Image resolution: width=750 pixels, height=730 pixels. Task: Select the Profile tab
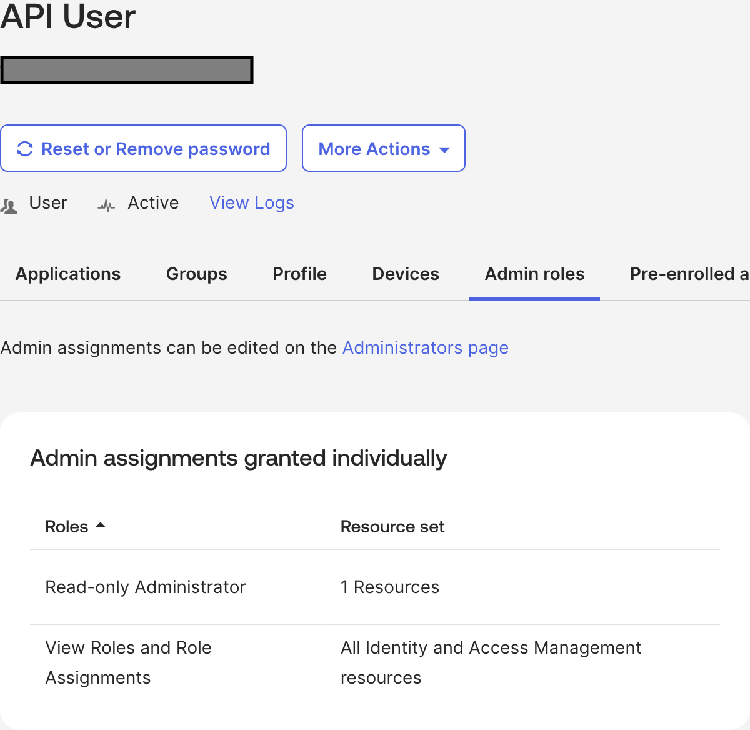pos(299,274)
